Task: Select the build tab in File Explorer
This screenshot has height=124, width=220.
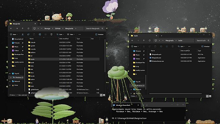Action: tap(144, 36)
